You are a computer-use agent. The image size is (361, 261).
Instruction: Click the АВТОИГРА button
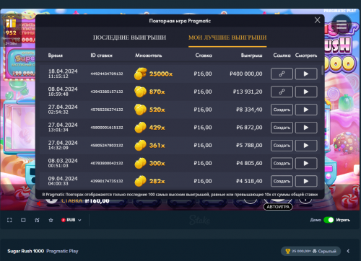278,207
